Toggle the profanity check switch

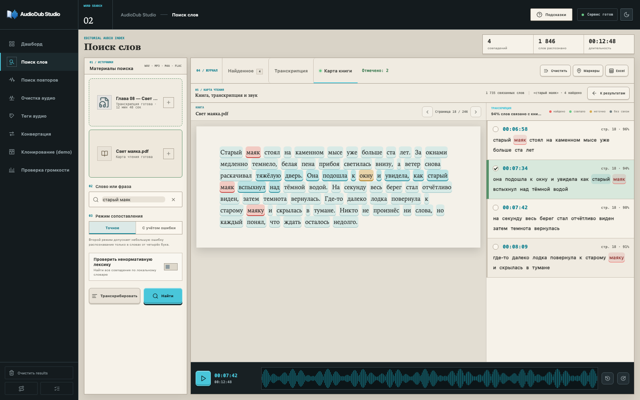click(x=171, y=267)
